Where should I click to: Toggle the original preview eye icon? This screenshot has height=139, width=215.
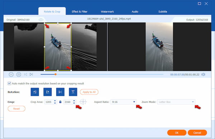click(x=41, y=20)
